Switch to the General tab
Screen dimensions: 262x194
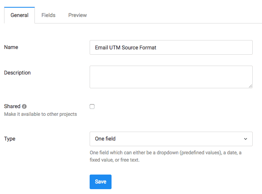[x=19, y=15]
